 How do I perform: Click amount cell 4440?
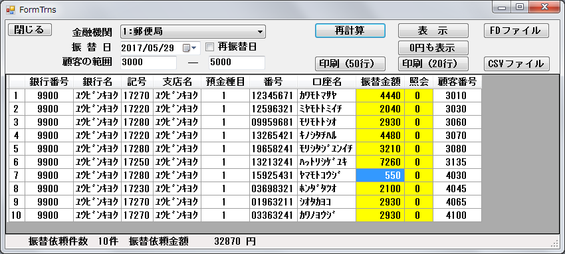[x=380, y=96]
